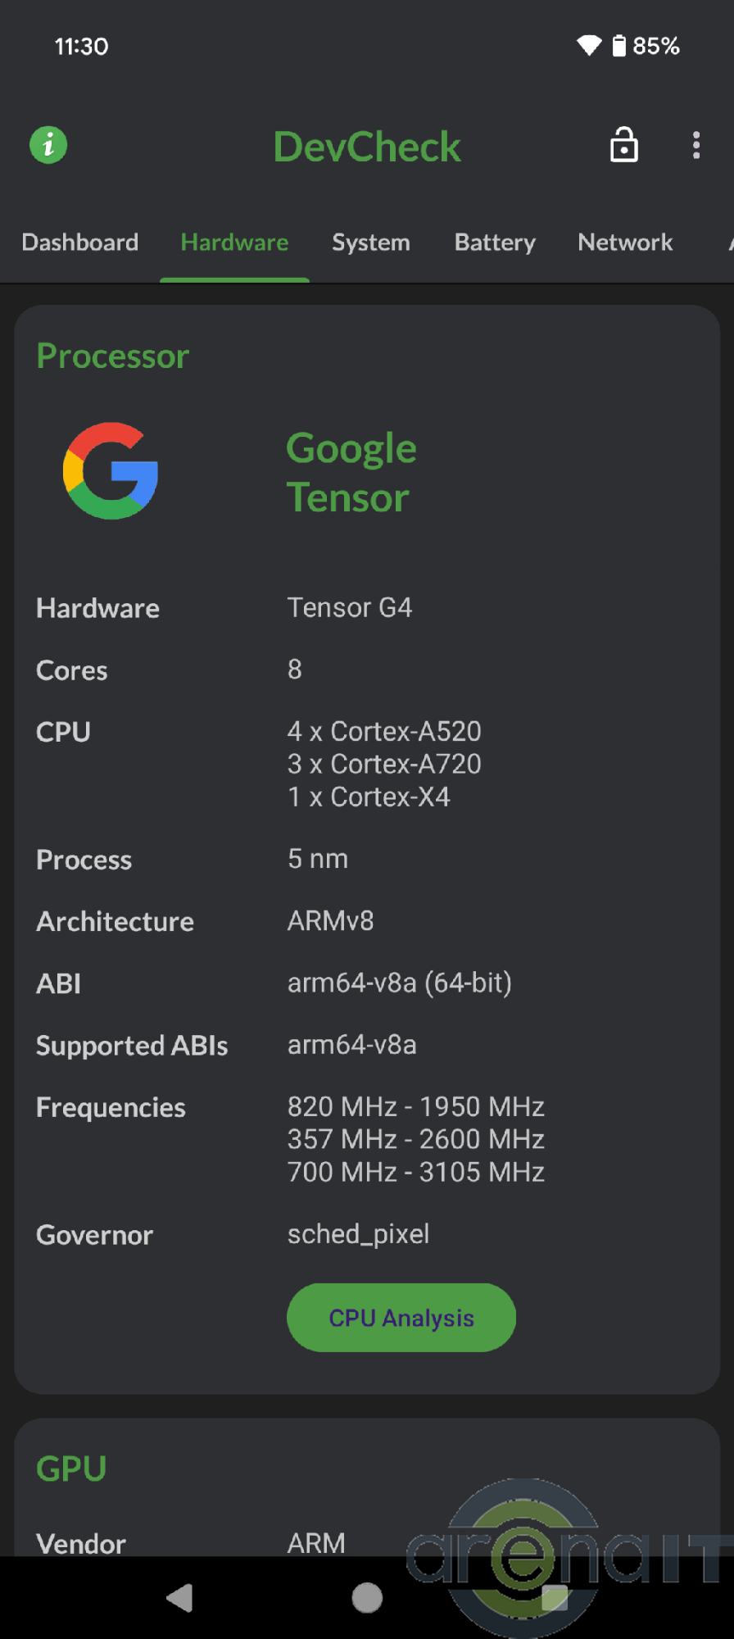This screenshot has height=1639, width=734.
Task: Tap the Google logo in Processor card
Action: [x=111, y=471]
